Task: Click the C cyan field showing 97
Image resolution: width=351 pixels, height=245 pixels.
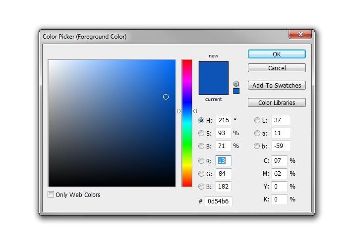Action: point(279,161)
